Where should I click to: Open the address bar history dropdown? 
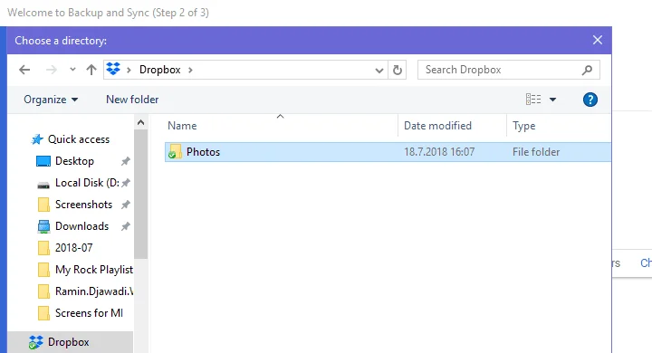pyautogui.click(x=379, y=71)
